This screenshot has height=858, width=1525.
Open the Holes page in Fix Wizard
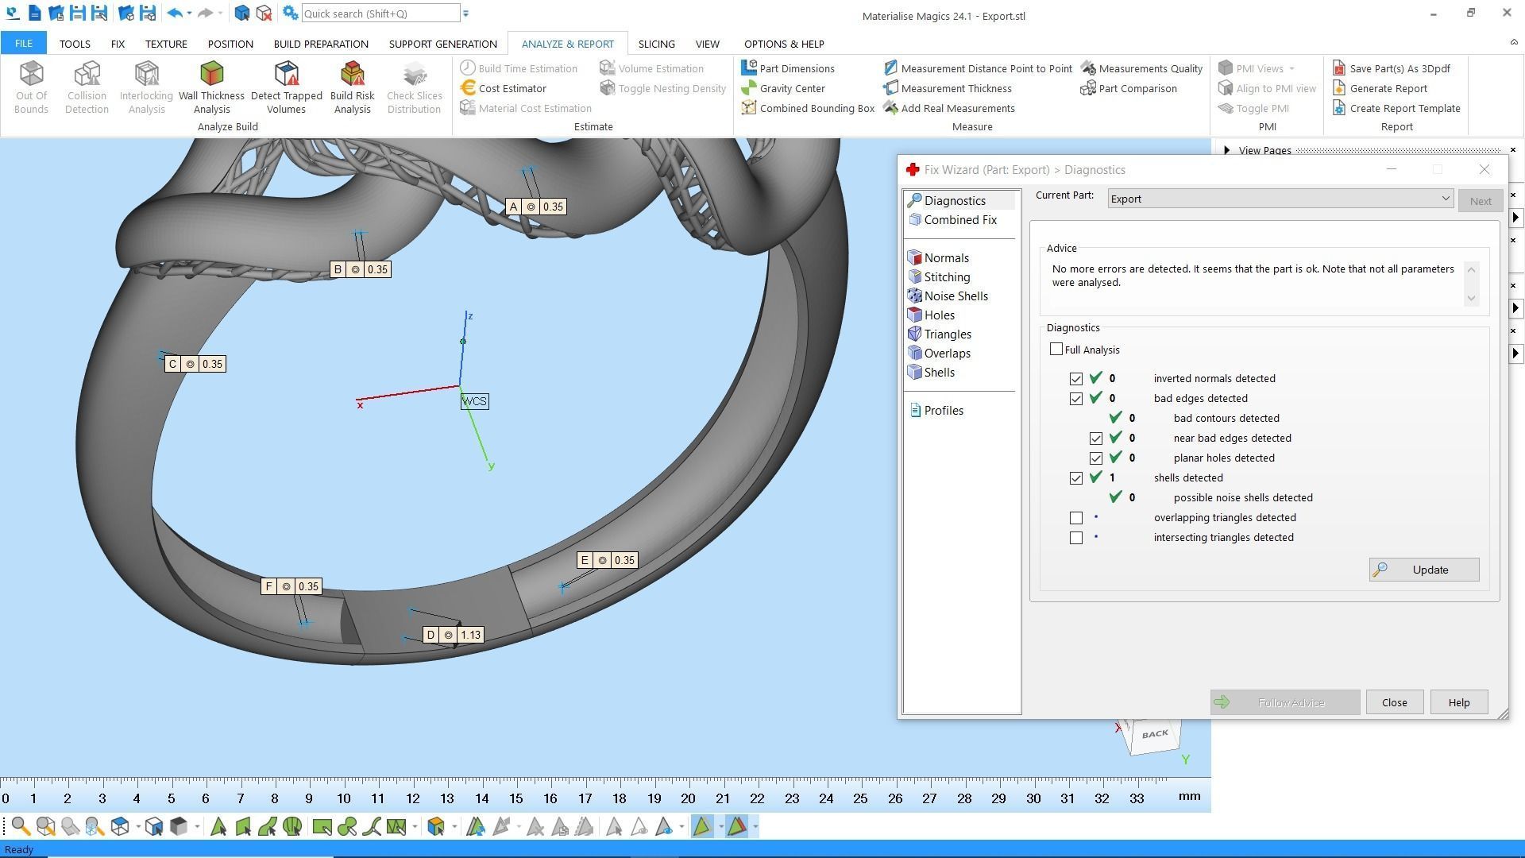tap(931, 315)
